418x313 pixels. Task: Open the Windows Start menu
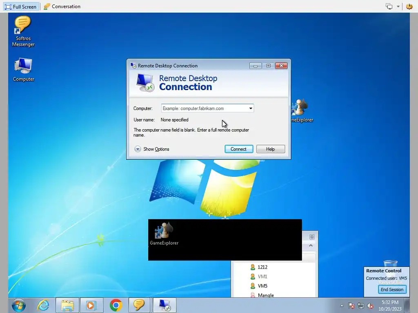click(x=19, y=305)
